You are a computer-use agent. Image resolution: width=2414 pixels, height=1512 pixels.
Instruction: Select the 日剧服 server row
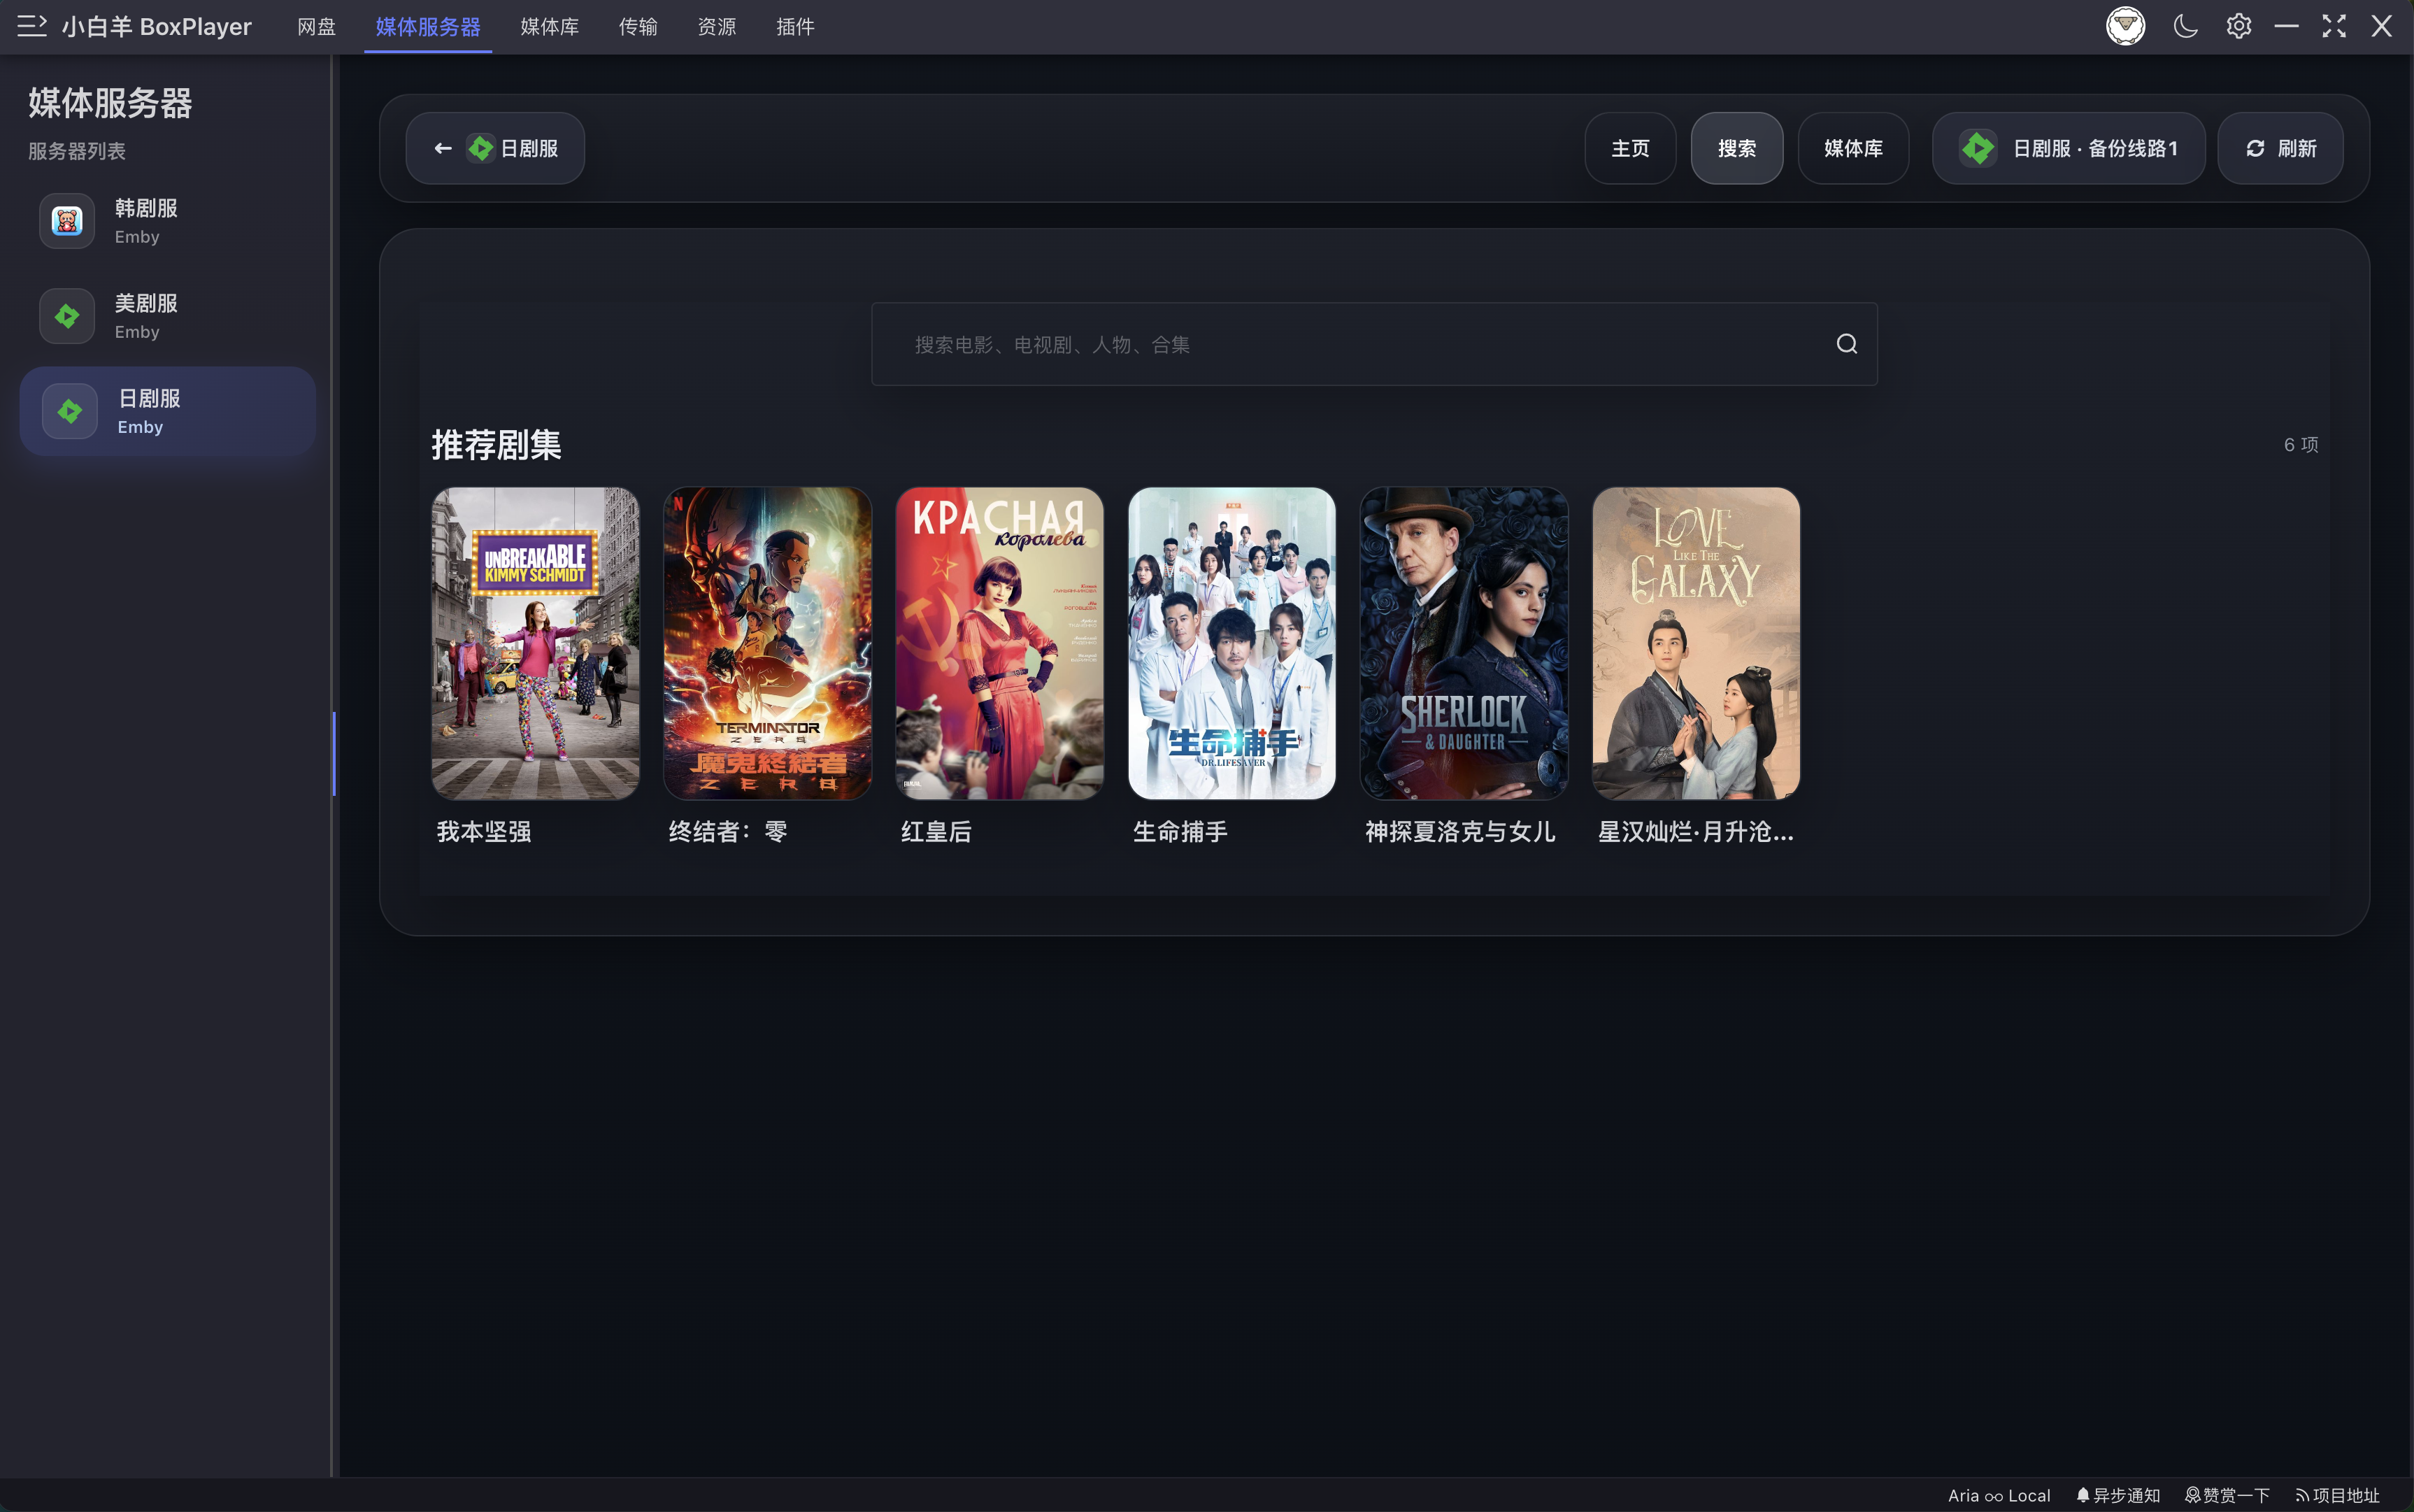pyautogui.click(x=168, y=411)
